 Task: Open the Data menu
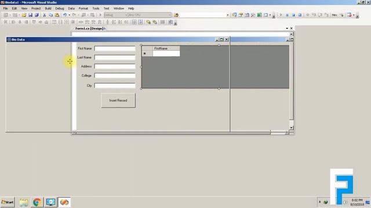point(71,8)
